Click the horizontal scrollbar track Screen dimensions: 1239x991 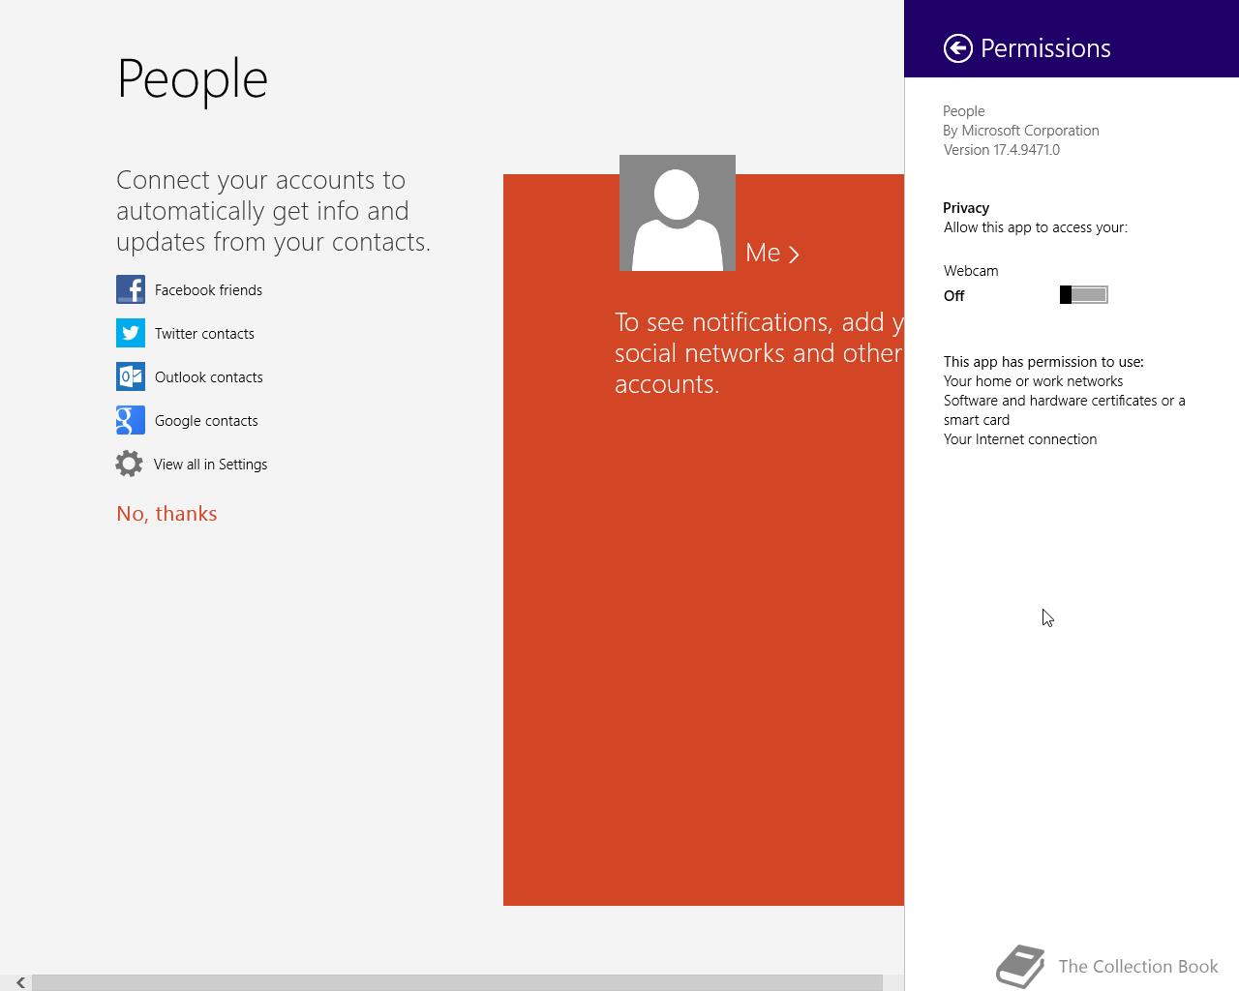click(x=457, y=982)
